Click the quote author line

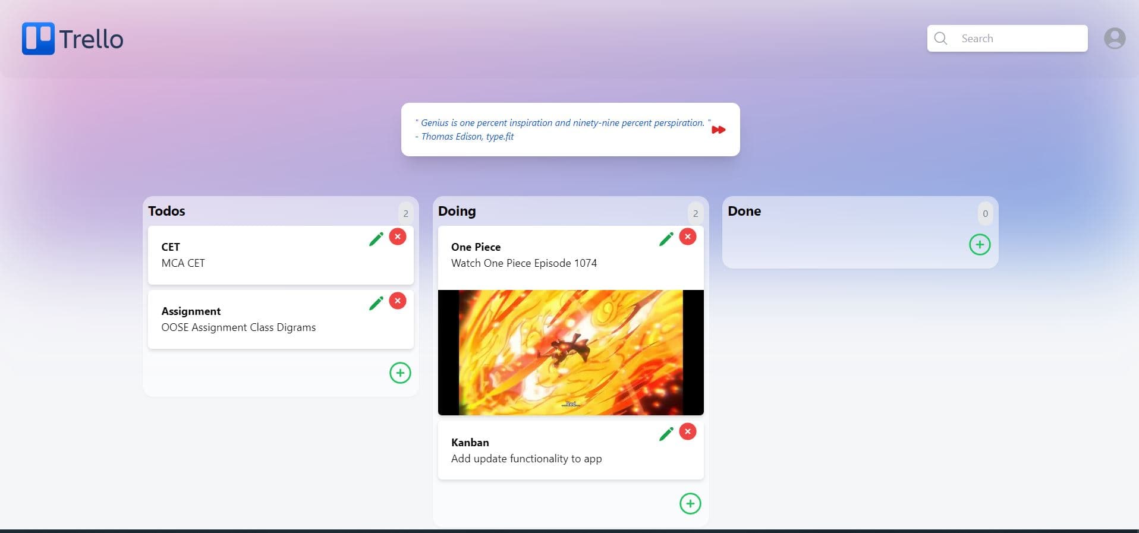[x=464, y=137]
